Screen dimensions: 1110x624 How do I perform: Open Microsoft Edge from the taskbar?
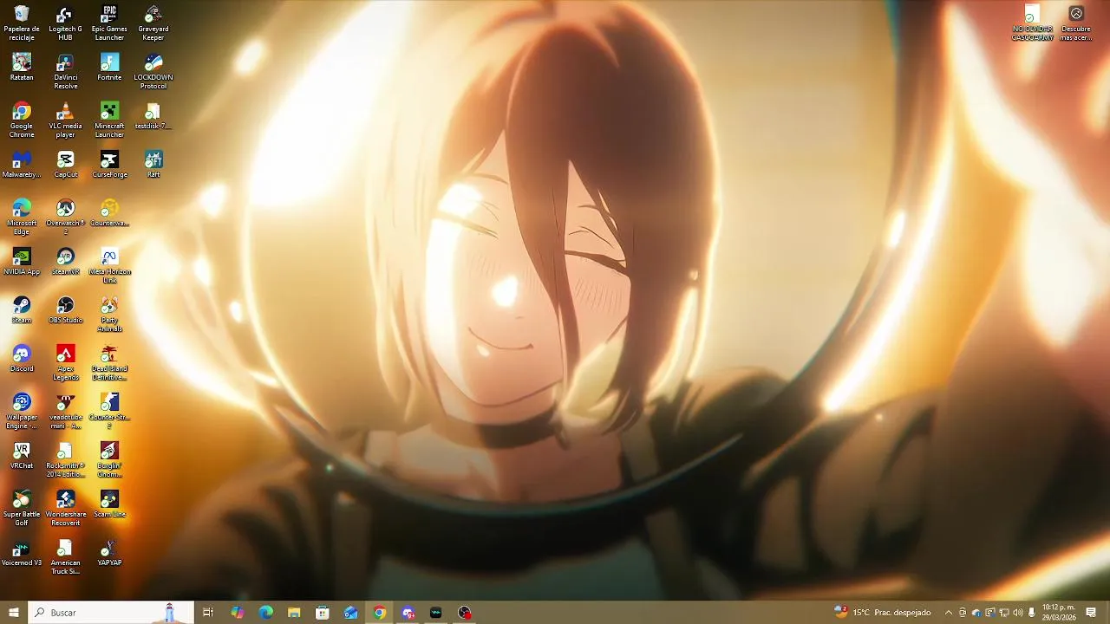point(265,613)
